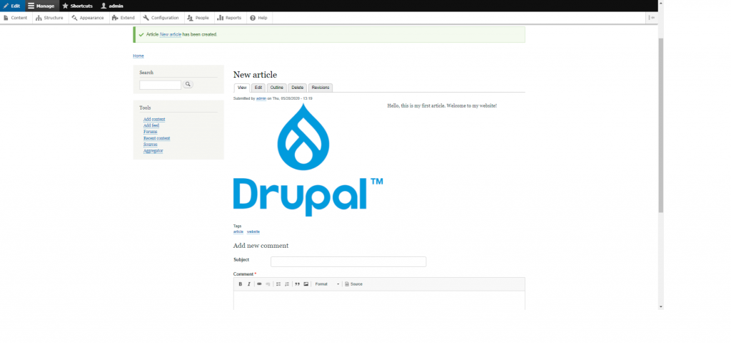Viewport: 731px width, 344px height.
Task: Follow the 'Add content' link
Action: (x=154, y=119)
